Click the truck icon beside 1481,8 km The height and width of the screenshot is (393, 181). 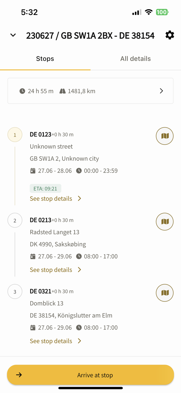tap(62, 91)
